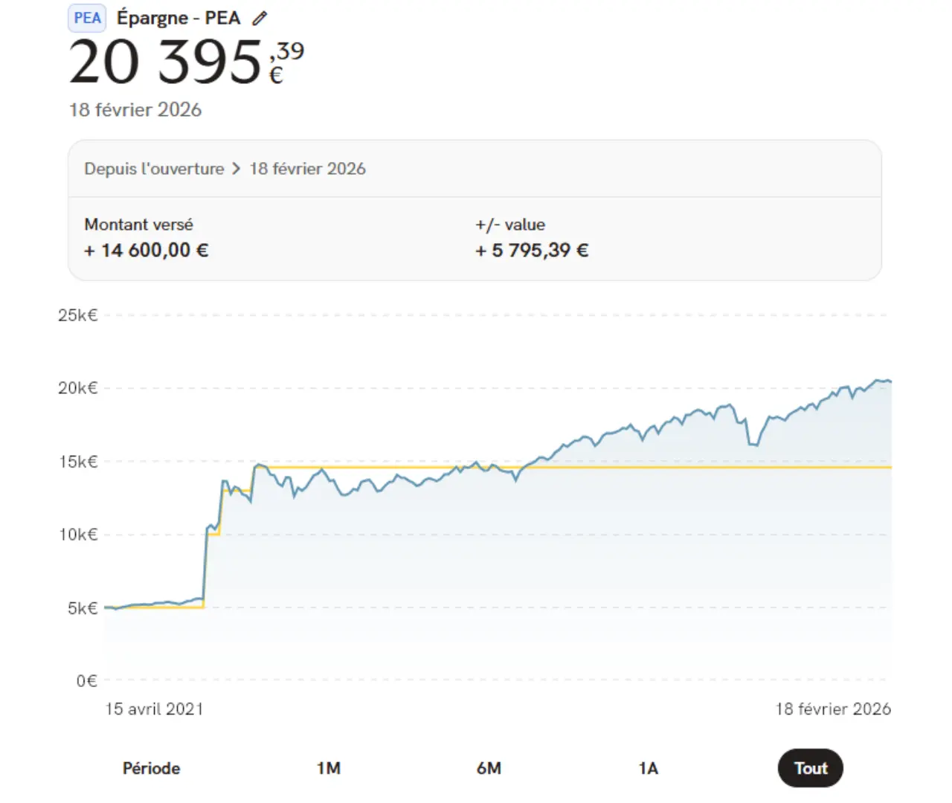Screen dimensions: 952x803
Task: Click the +/- value amount + 5 795,39 €
Action: 532,251
